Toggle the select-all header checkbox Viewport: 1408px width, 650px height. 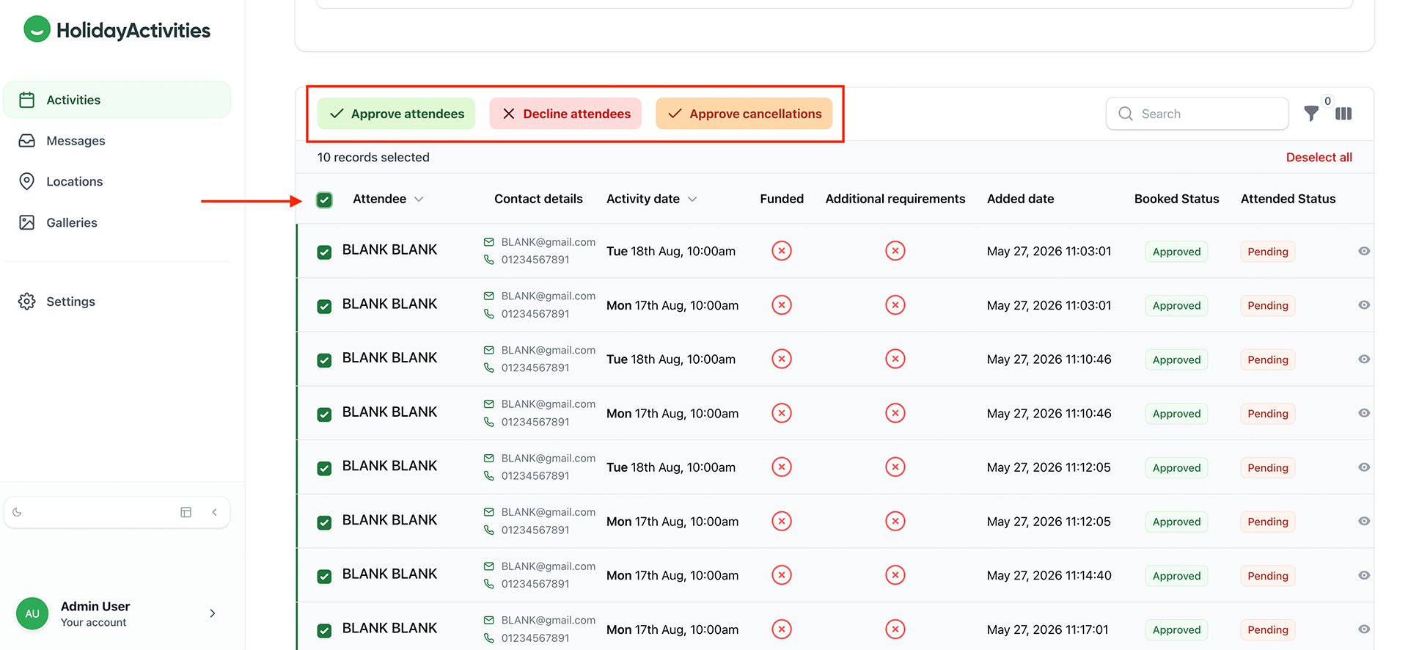324,200
